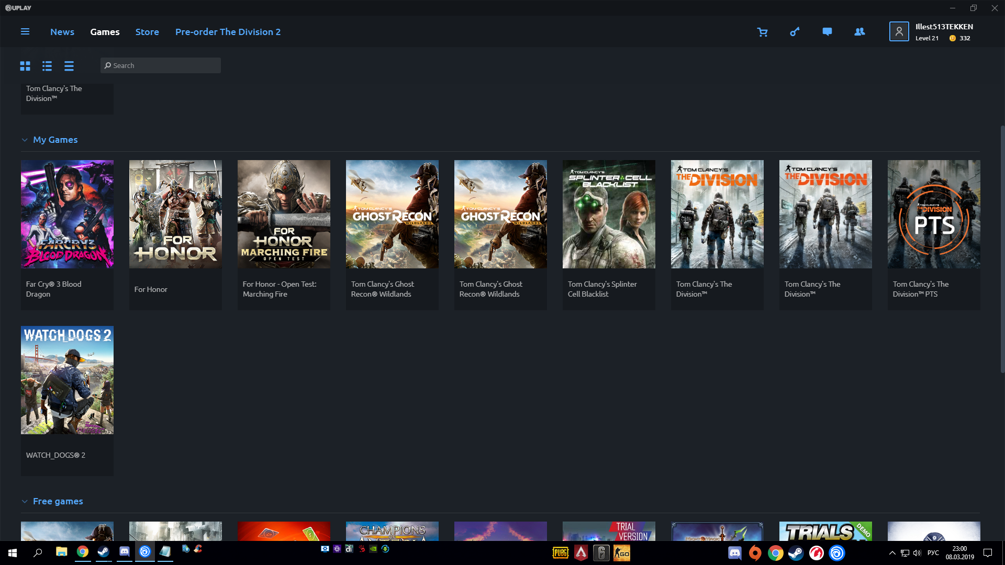Click the 332 units balance

[965, 38]
